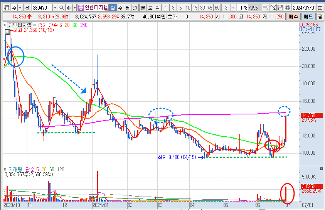325x210 pixels.
Task: Click the change rate +29.98%
Action: [x=60, y=17]
